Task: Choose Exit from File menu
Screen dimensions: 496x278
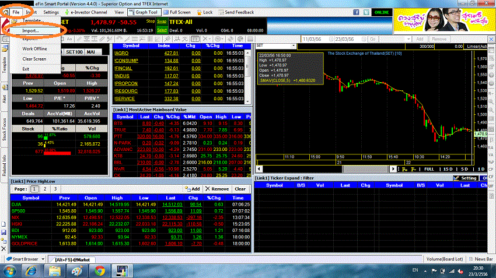Action: coord(26,69)
